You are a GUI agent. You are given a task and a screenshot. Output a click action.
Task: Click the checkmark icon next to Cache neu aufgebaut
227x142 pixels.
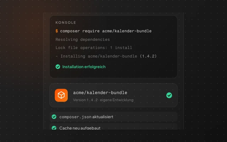click(x=54, y=128)
